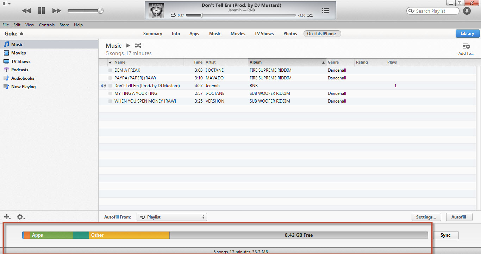Screen dimensions: 481x254
Task: Select the MAVADO artist cell
Action: tap(215, 78)
